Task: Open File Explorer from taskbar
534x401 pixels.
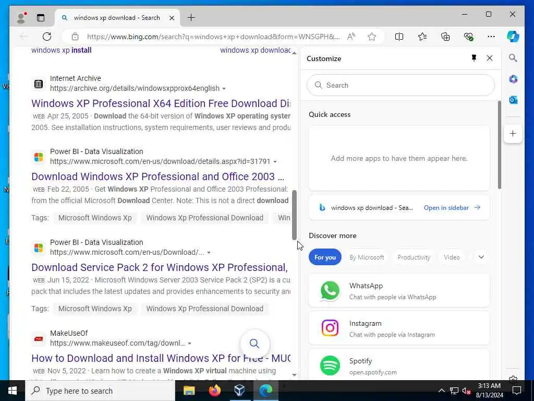Action: 189,391
